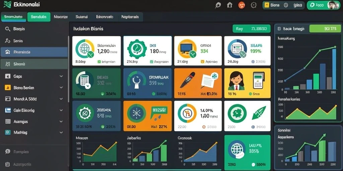This screenshot has height=171, width=343.
Task: Open the Sulanai tab
Action: click(81, 17)
